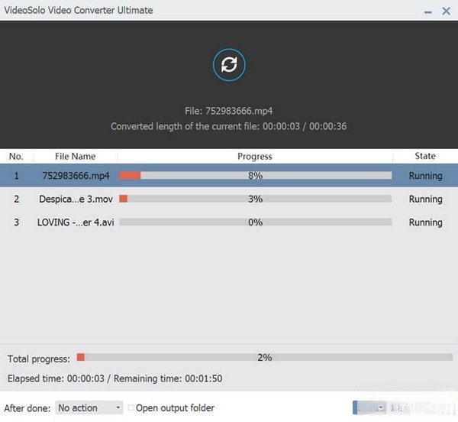458x422 pixels.
Task: Click the Total progress 2% bar
Action: tap(265, 357)
